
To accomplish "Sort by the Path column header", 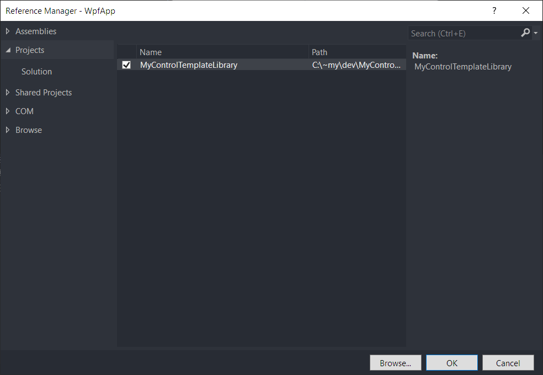I will 356,52.
